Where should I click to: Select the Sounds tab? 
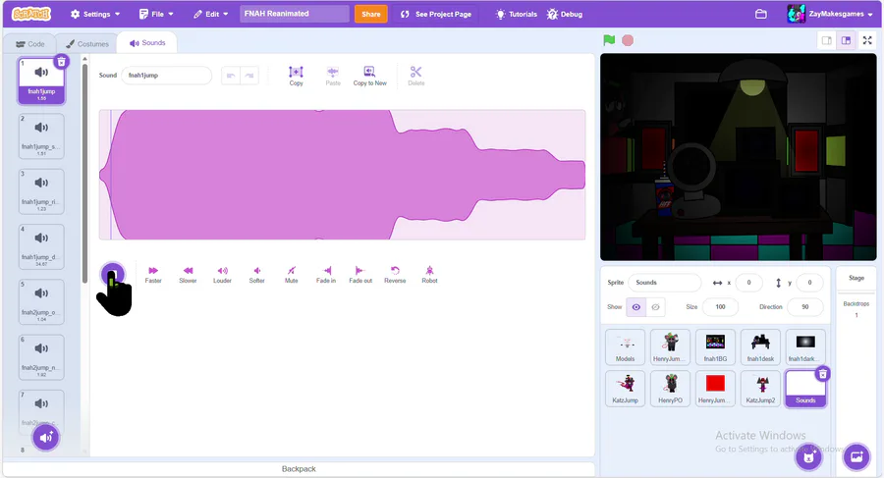click(x=147, y=43)
